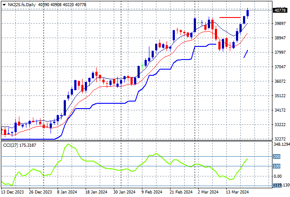The image size is (290, 197).
Task: Select the short blue line segment near 37997
Action: click(246, 53)
